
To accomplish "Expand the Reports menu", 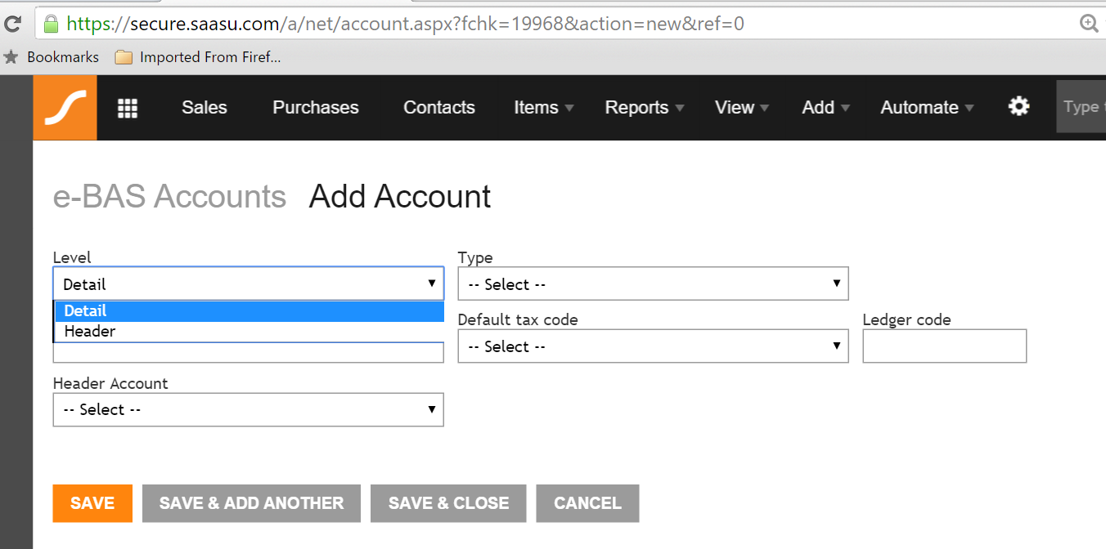I will pyautogui.click(x=645, y=108).
